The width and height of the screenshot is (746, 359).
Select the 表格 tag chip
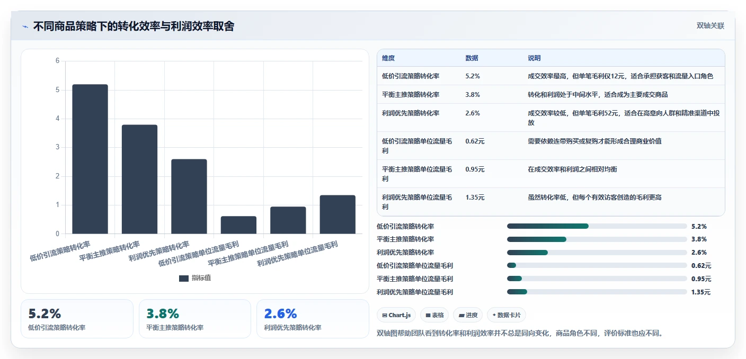(434, 315)
